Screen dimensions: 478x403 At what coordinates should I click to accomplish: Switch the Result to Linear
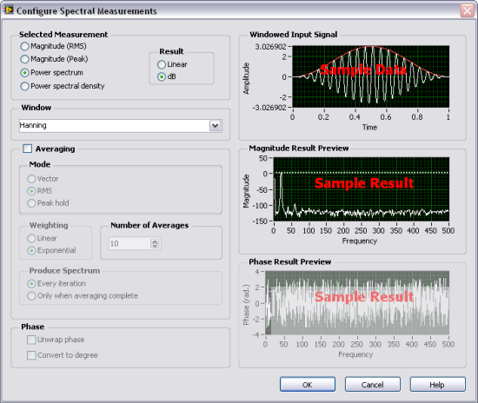point(172,64)
